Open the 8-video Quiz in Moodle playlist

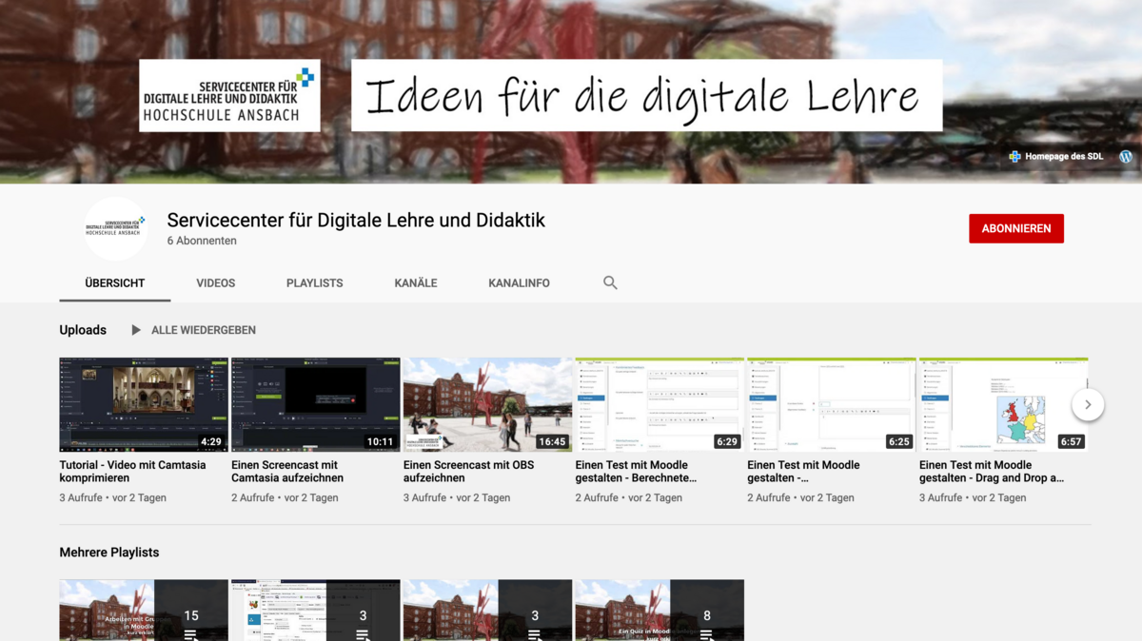(660, 610)
